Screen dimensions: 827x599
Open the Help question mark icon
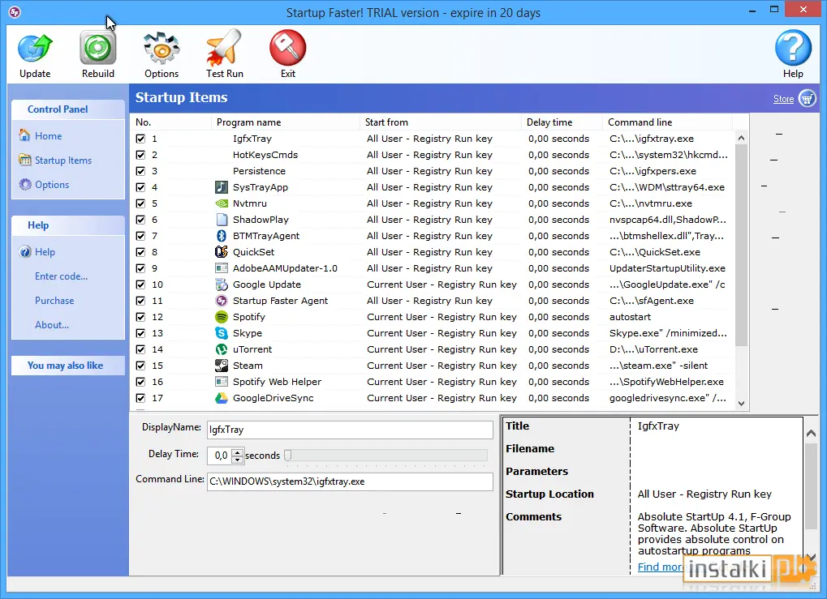click(x=793, y=48)
